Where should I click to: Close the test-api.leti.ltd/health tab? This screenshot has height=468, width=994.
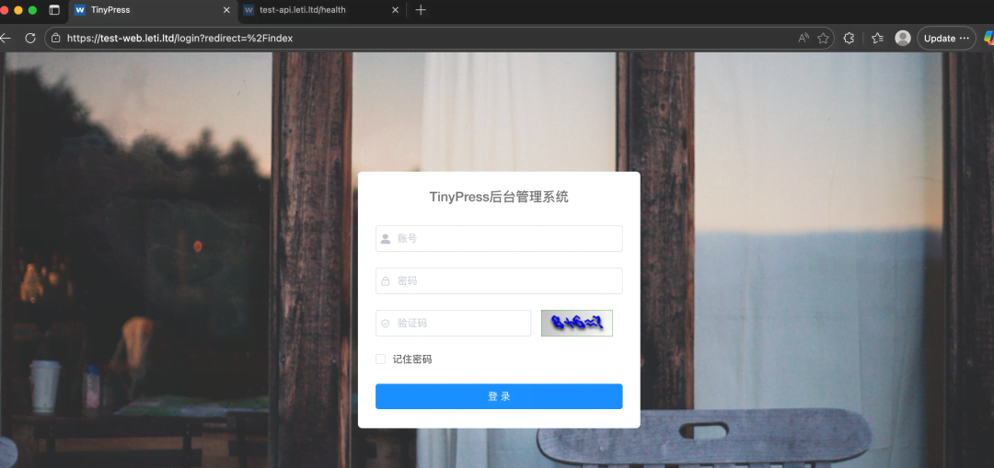396,10
